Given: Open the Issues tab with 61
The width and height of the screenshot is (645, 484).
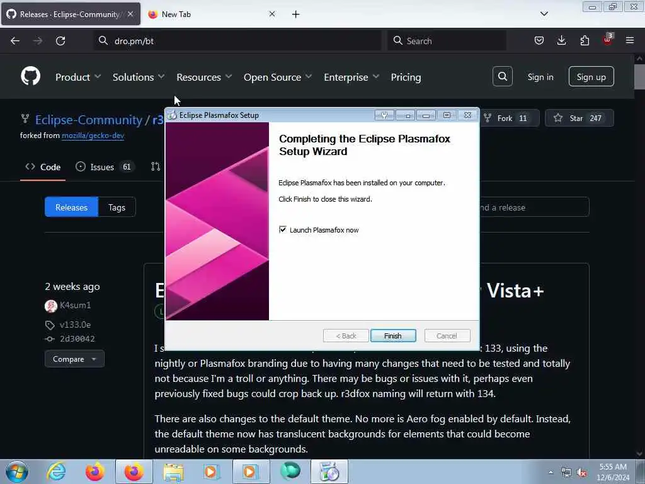Looking at the screenshot, I should tap(105, 166).
